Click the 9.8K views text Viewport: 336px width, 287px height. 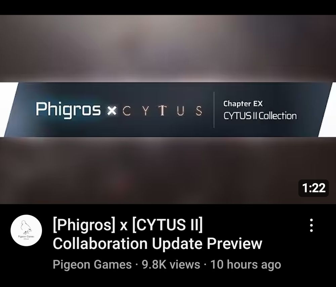click(171, 264)
